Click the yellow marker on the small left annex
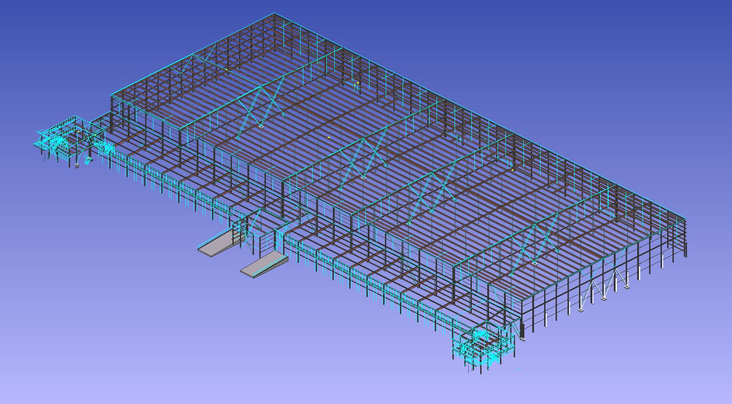Screen dimensions: 732x404 tap(78, 131)
